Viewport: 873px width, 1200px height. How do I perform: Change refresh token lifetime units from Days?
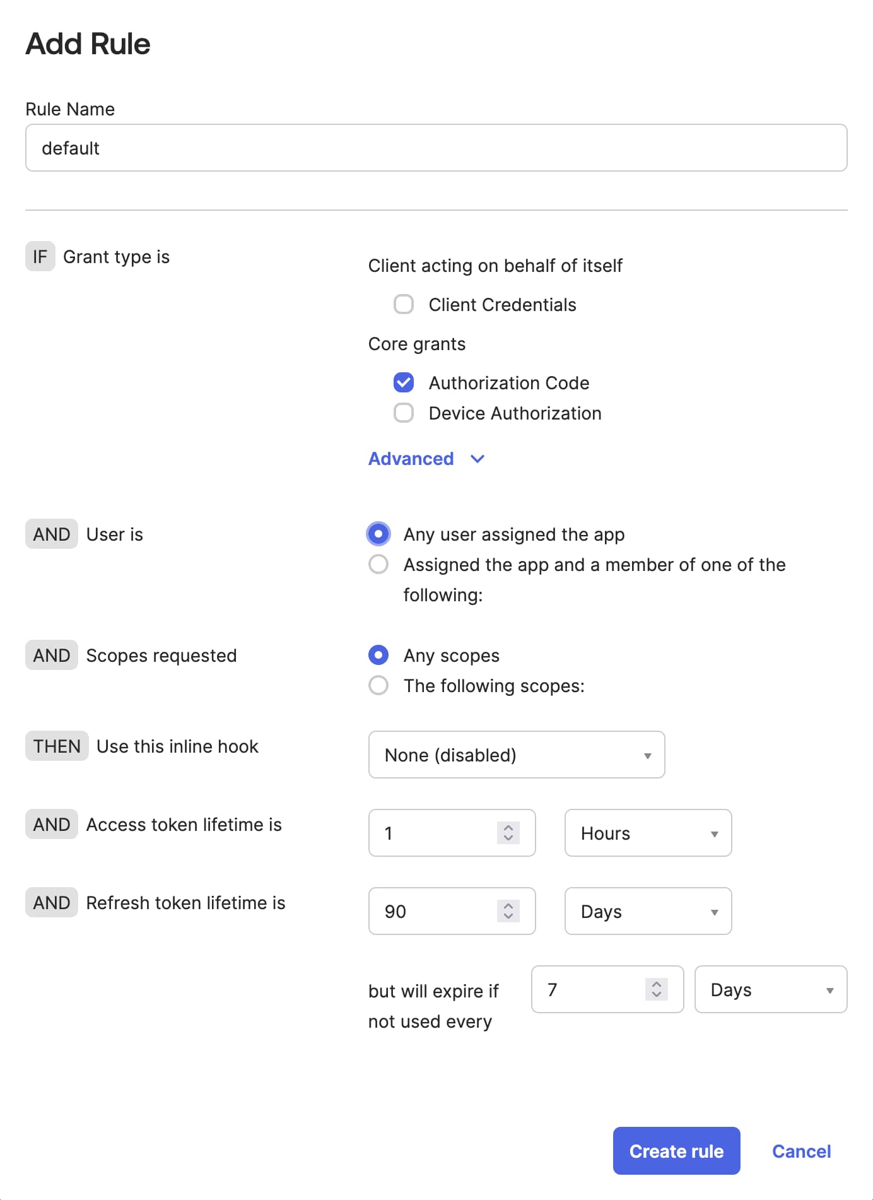coord(647,911)
